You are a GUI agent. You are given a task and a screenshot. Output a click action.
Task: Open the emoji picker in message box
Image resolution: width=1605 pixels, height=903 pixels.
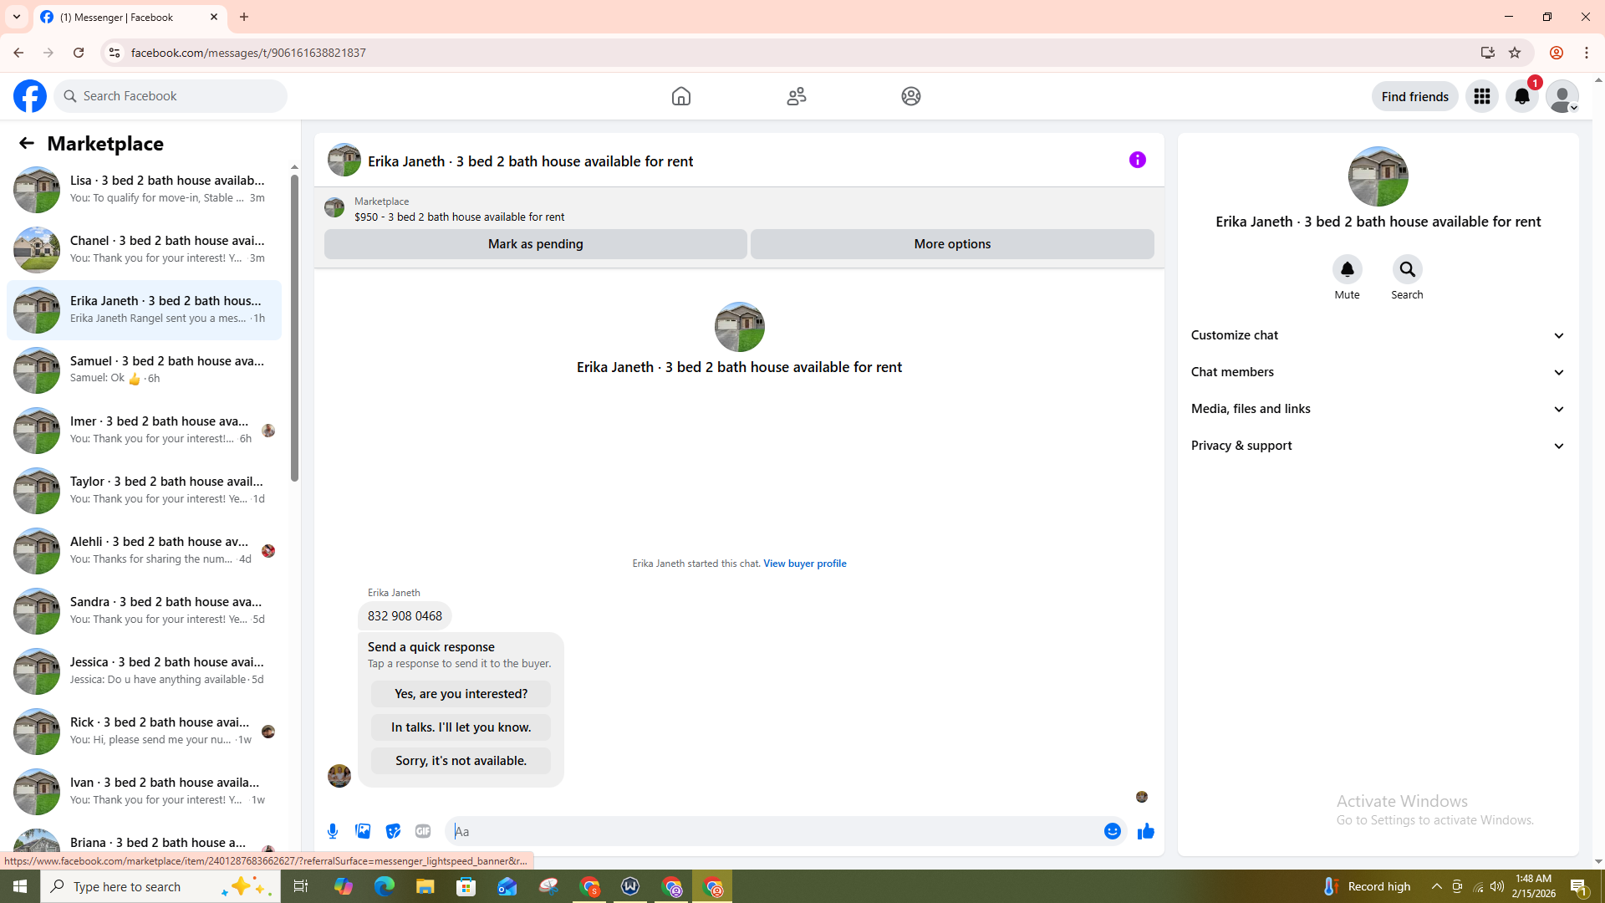pos(1113,831)
